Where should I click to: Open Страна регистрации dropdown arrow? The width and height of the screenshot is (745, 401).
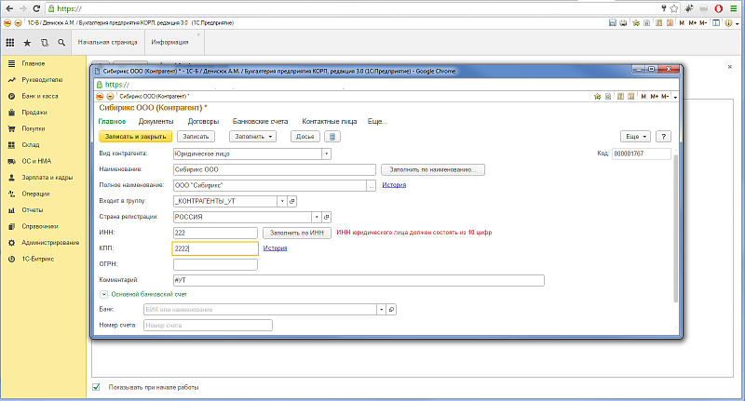point(317,217)
